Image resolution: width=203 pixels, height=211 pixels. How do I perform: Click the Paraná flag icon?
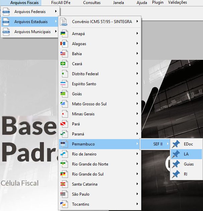click(64, 134)
